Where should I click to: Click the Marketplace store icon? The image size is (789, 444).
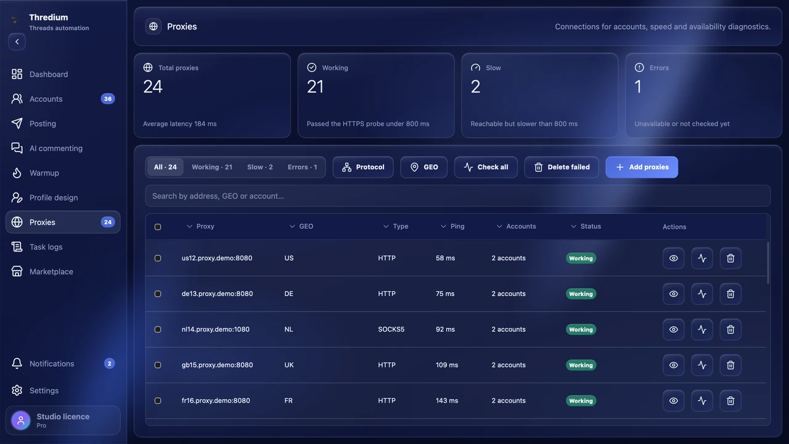tap(17, 271)
